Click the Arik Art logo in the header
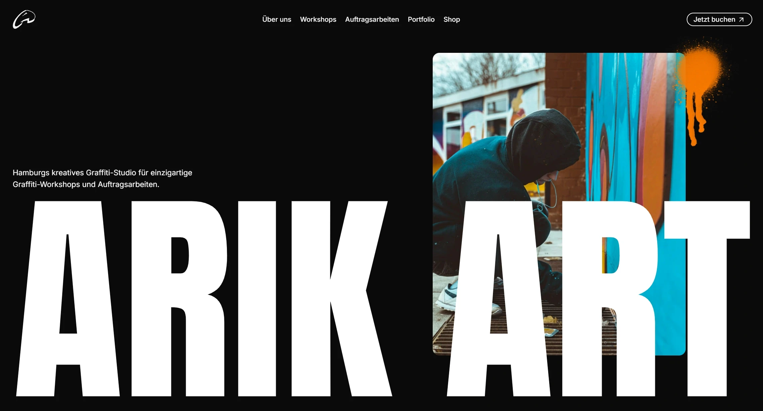The image size is (763, 411). click(x=24, y=19)
